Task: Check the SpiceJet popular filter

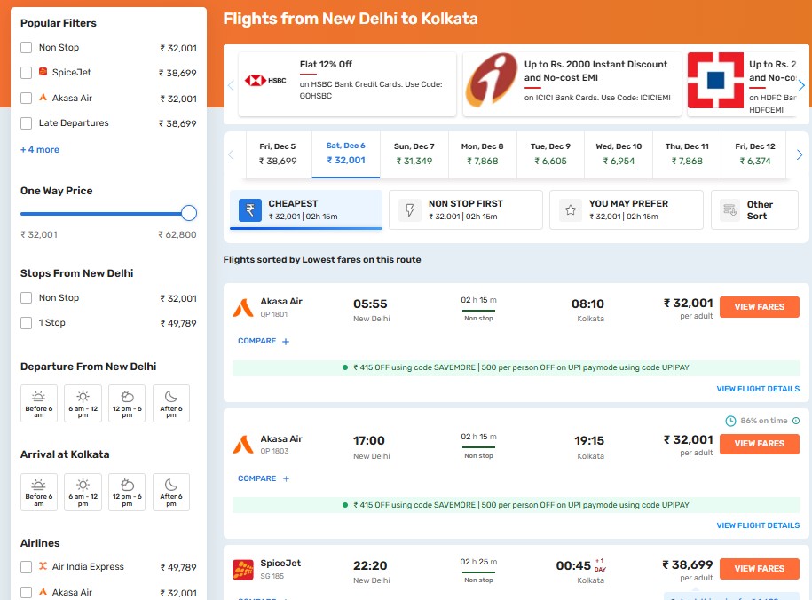Action: [x=27, y=73]
